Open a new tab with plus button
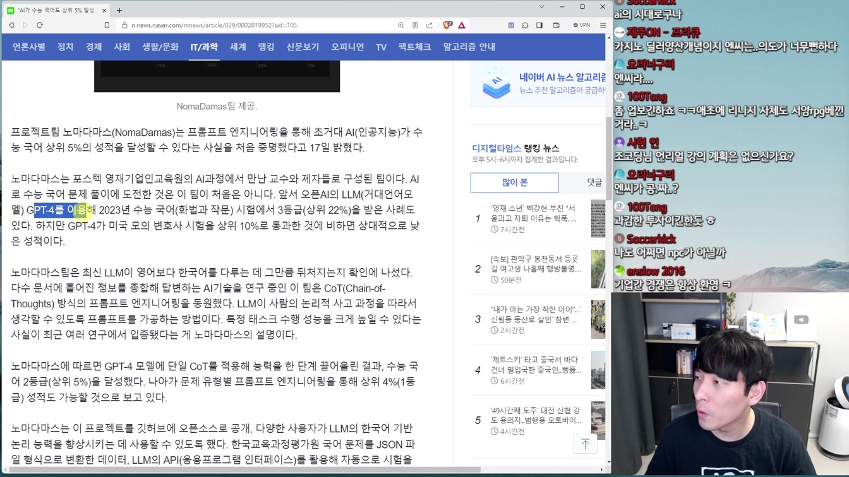The height and width of the screenshot is (477, 849). 119,10
